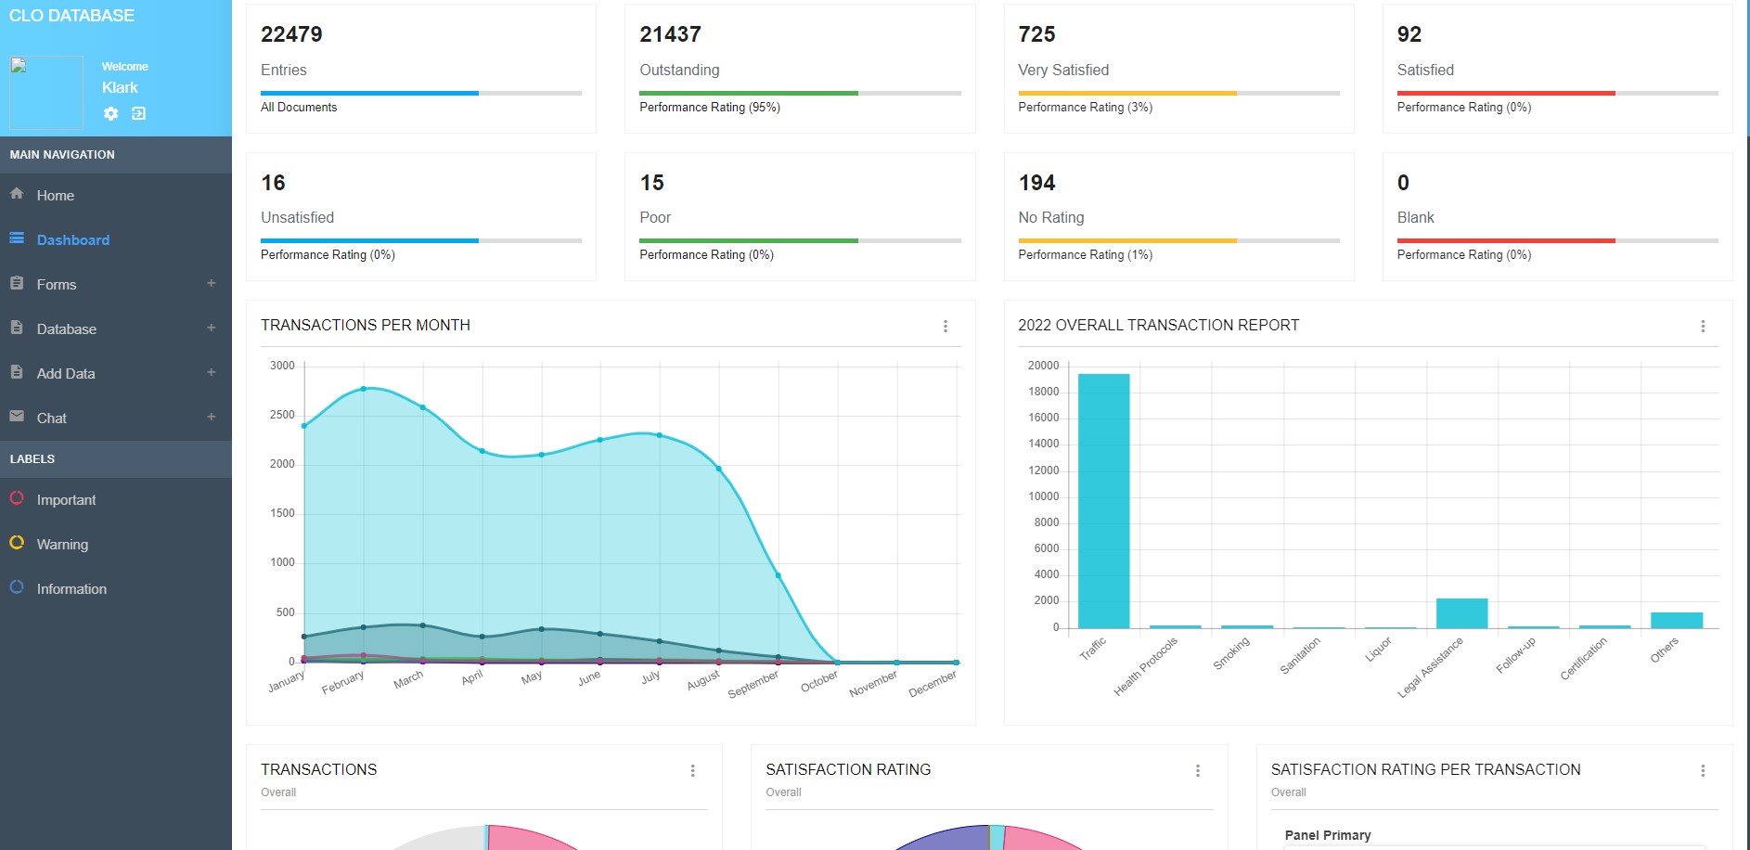Click the July data point on top line

click(660, 435)
